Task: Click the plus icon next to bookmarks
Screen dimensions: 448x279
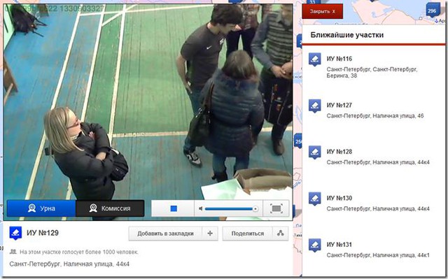Action: coord(210,234)
